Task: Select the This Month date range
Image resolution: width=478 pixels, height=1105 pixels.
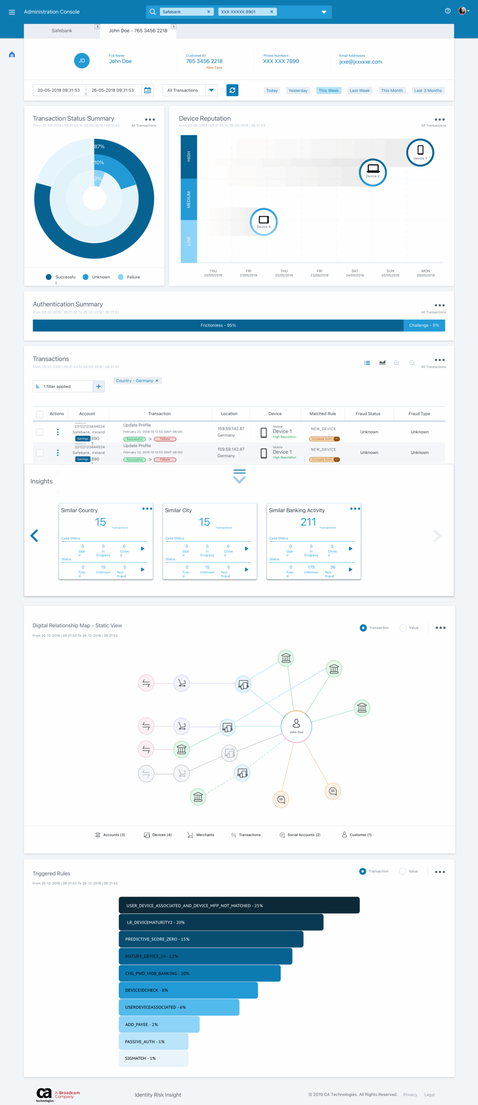Action: pos(392,91)
